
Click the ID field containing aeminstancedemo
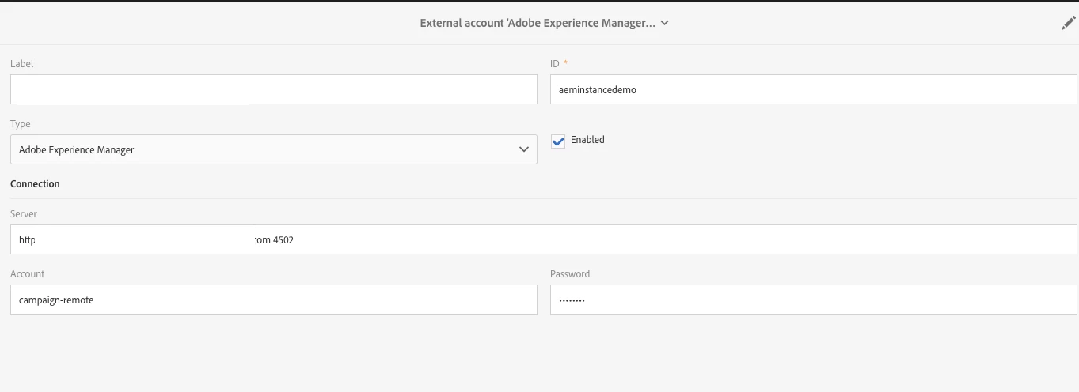click(x=813, y=90)
